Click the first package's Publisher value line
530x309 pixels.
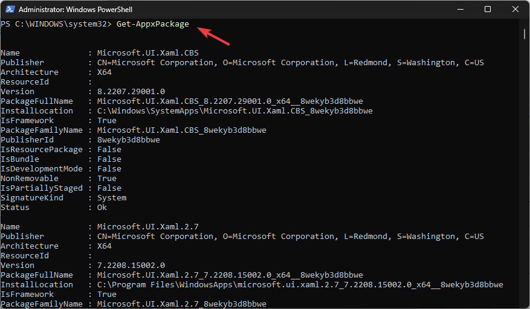[x=290, y=63]
